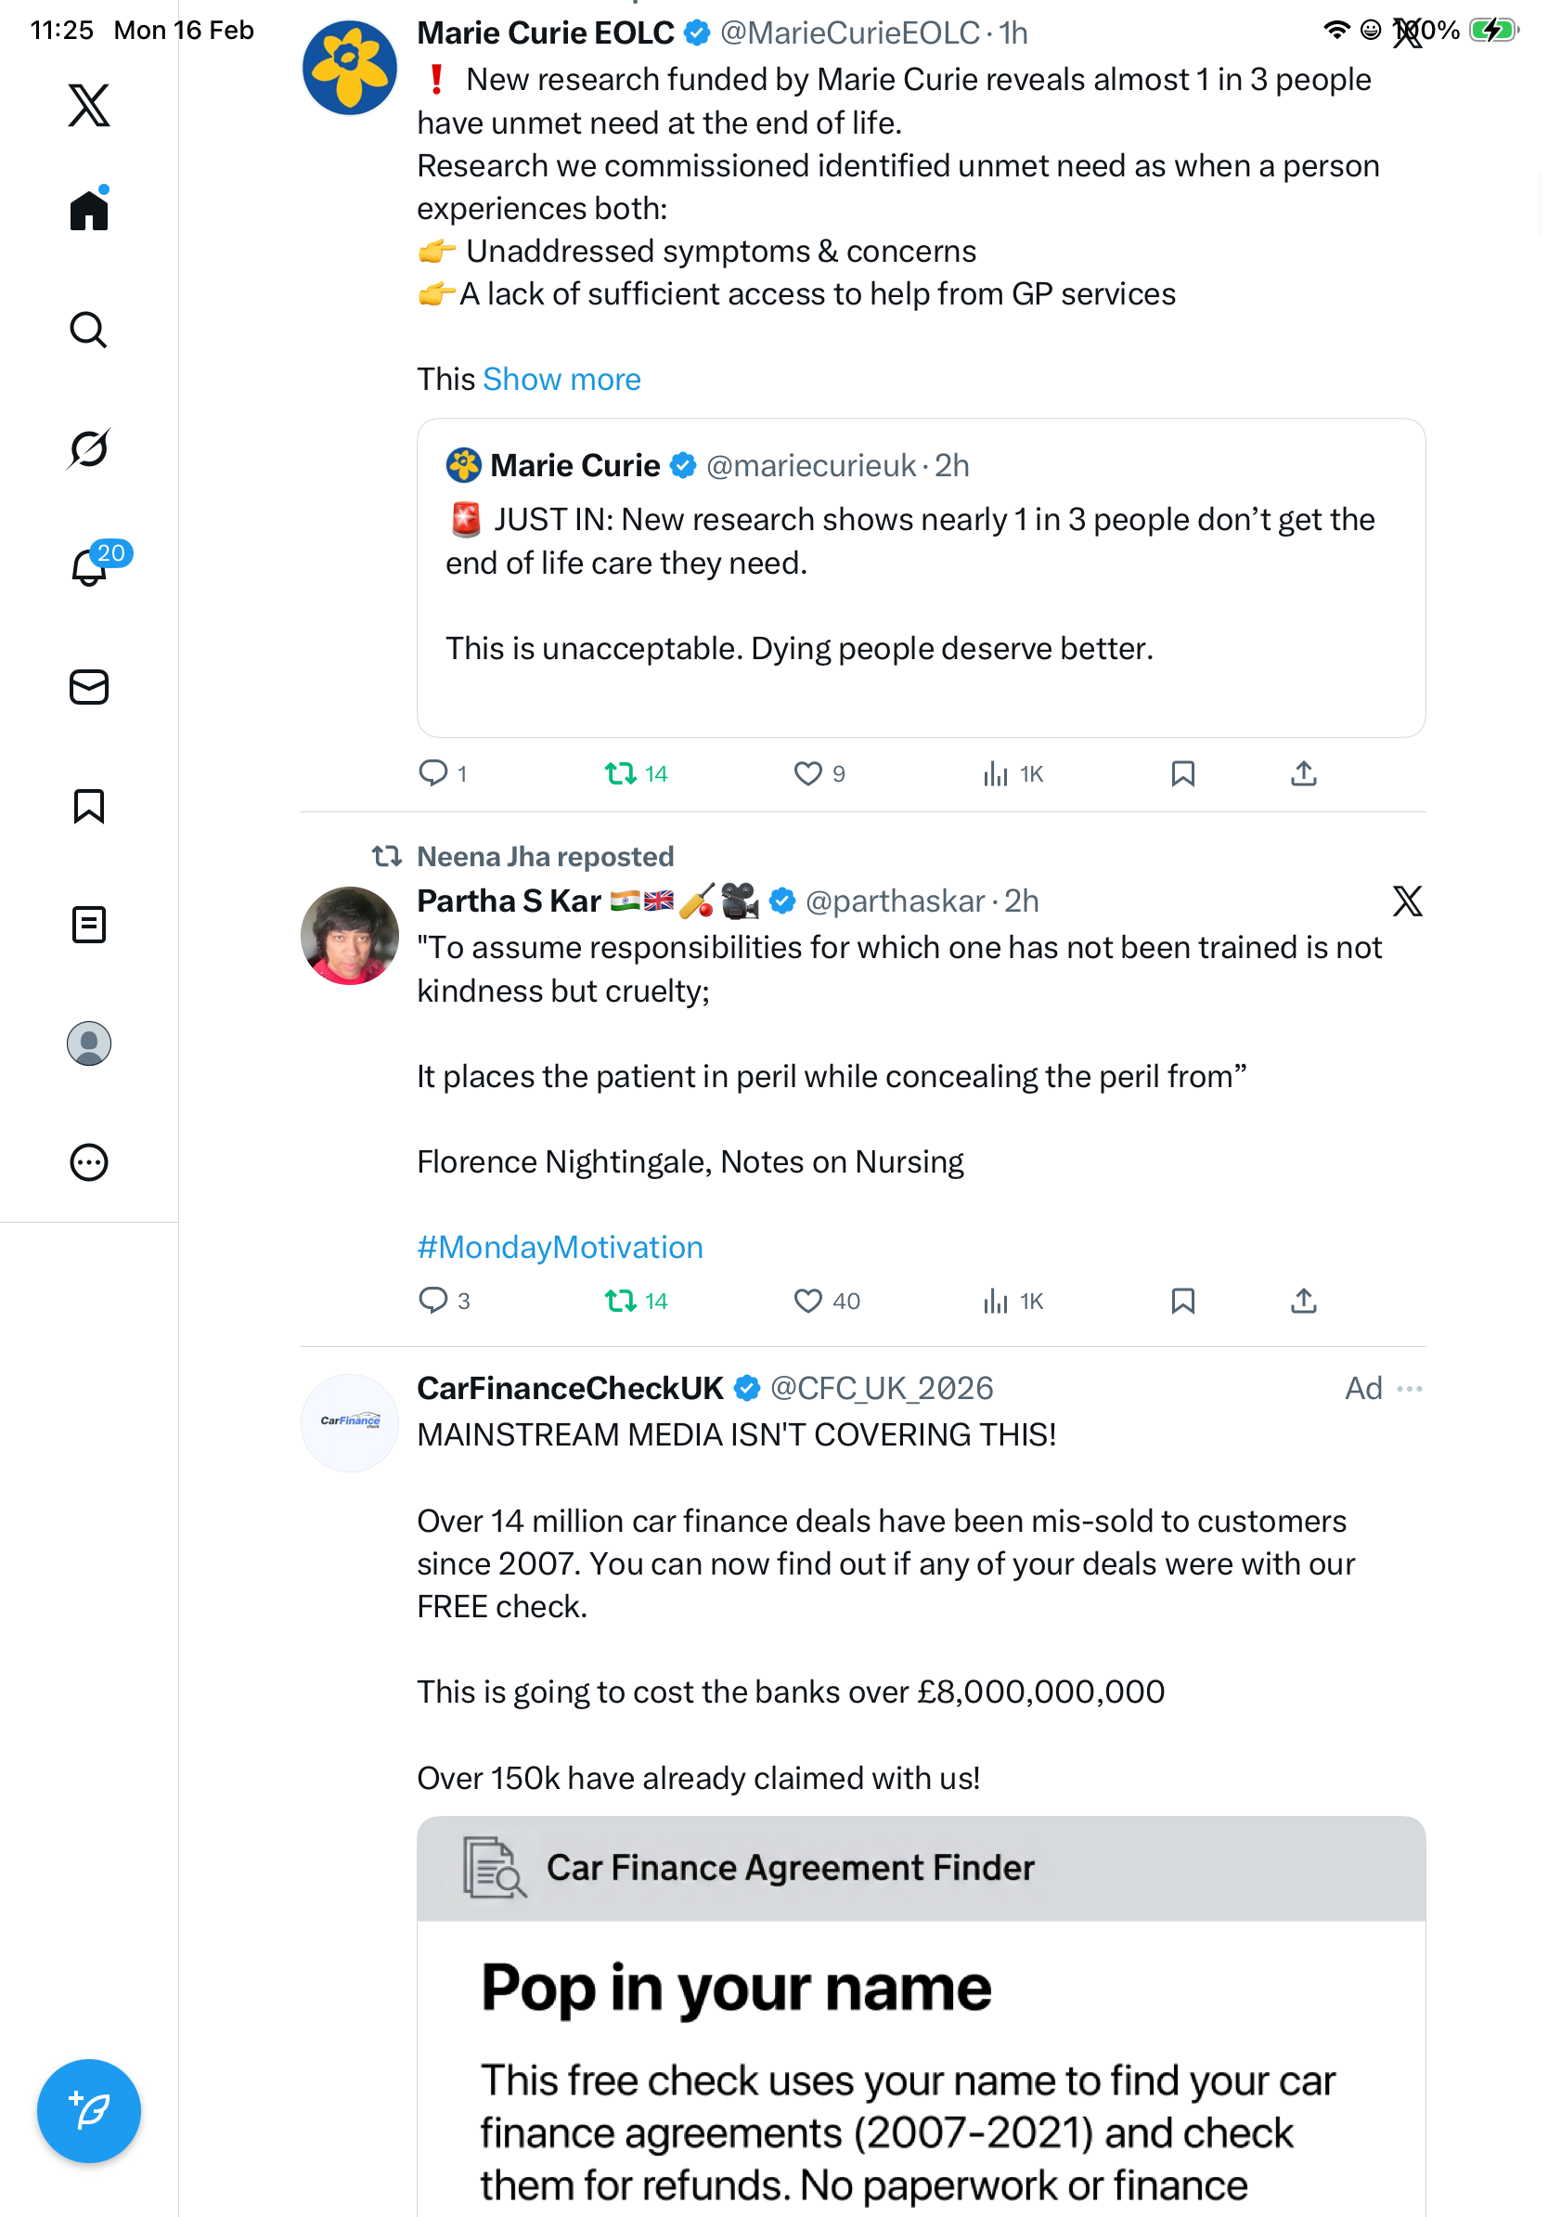View Partha S Kar's profile picture
This screenshot has width=1548, height=2217.
pyautogui.click(x=349, y=935)
